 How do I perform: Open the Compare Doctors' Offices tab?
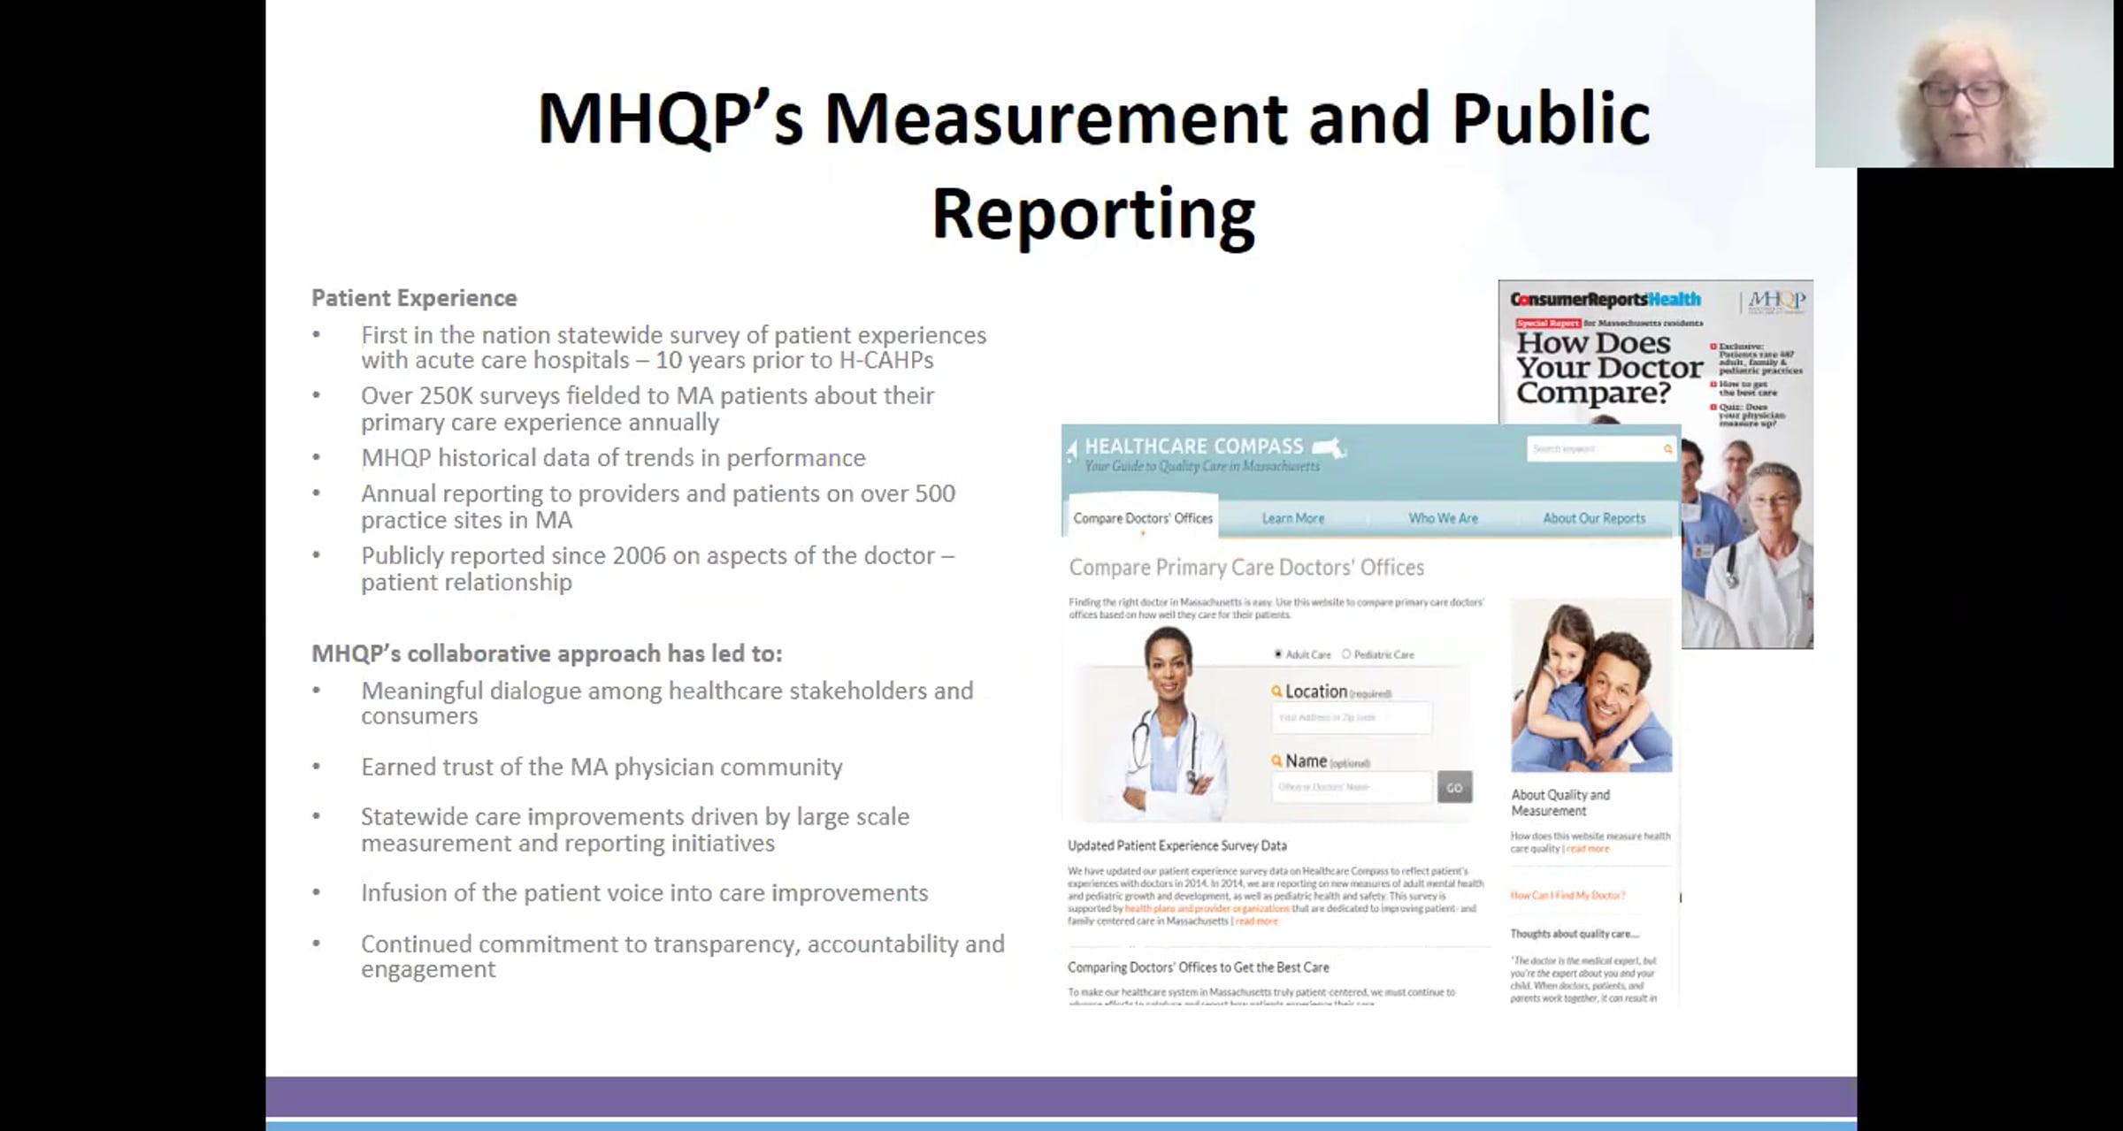pyautogui.click(x=1142, y=518)
